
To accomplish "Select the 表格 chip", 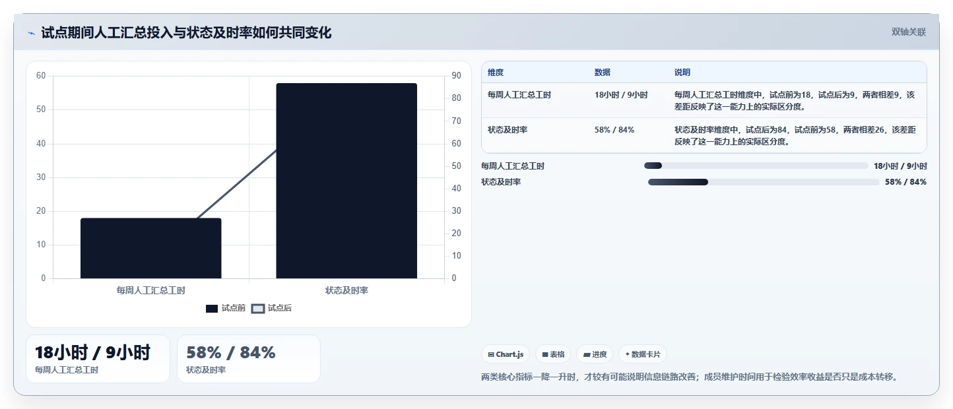I will pyautogui.click(x=553, y=354).
